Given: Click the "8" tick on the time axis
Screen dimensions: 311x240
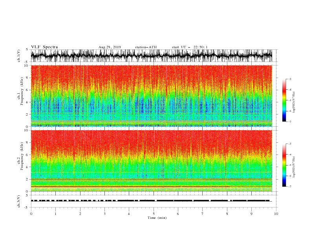Looking at the screenshot, I should pos(227,214).
